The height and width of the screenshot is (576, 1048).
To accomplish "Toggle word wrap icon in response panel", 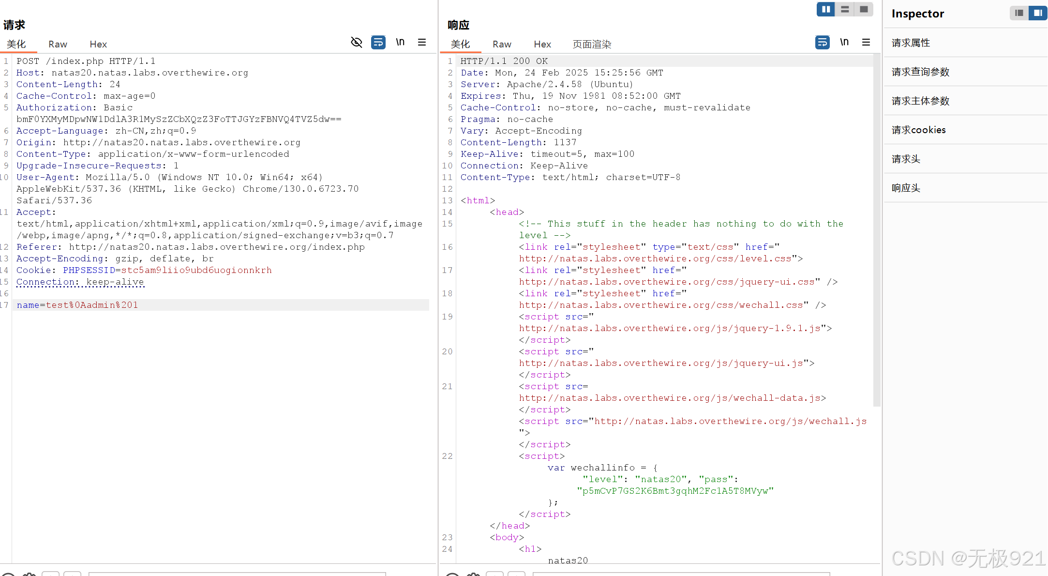I will click(822, 43).
